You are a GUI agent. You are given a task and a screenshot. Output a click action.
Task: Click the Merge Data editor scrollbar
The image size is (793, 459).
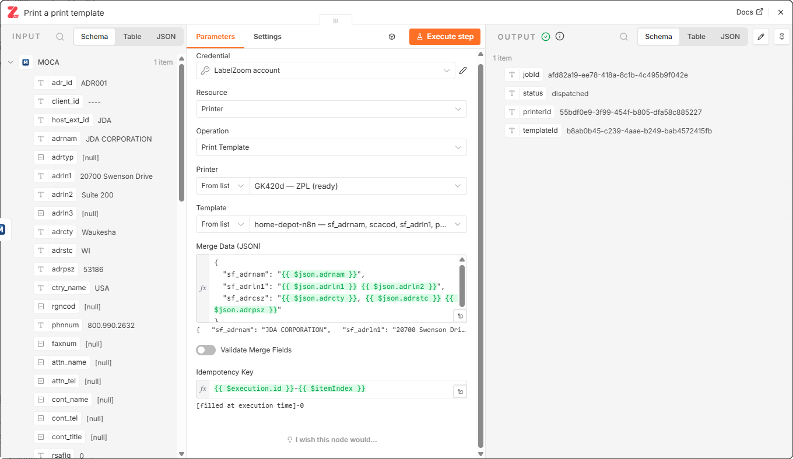(462, 285)
